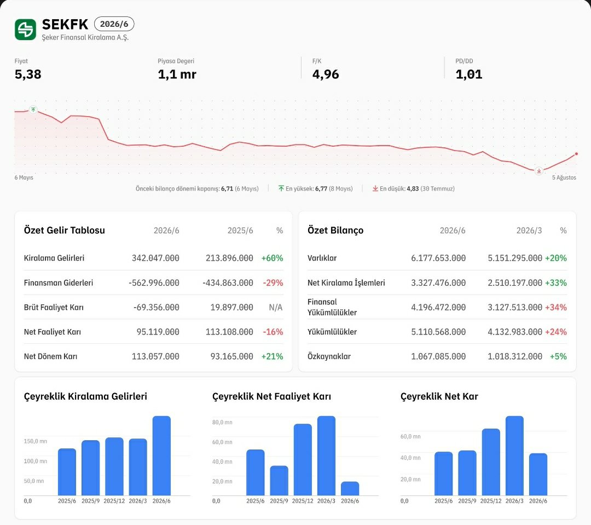Viewport: 591px width, 525px height.
Task: Click the +33% change for Net Kiralama İşlemleri
Action: click(x=556, y=282)
